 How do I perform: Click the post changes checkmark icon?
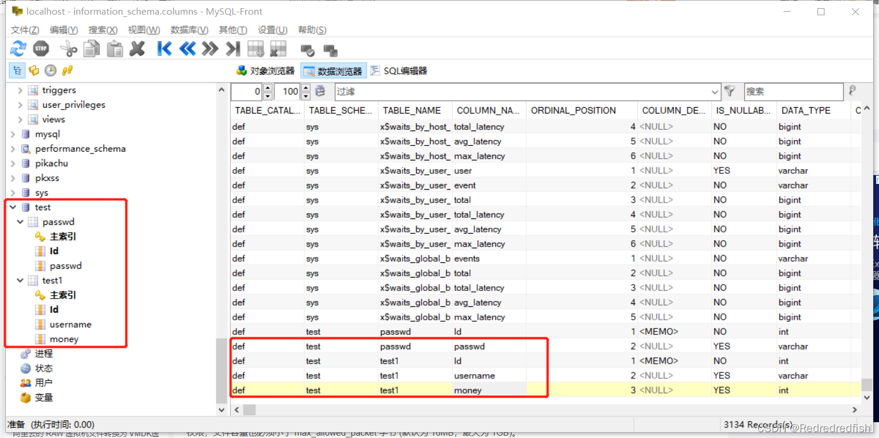(307, 50)
